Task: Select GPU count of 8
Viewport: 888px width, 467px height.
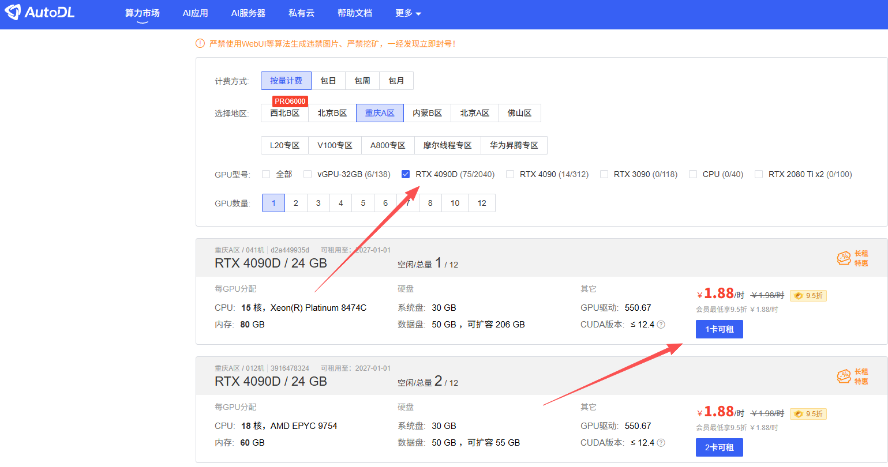Action: pyautogui.click(x=430, y=203)
